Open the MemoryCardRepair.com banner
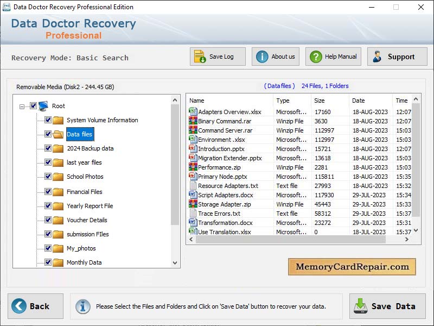 click(x=352, y=267)
